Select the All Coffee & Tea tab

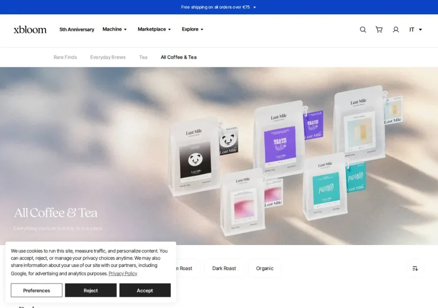point(178,57)
